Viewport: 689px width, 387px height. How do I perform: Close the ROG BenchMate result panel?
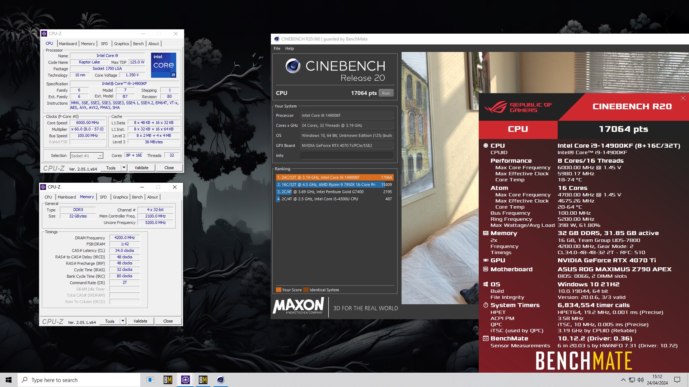[683, 98]
